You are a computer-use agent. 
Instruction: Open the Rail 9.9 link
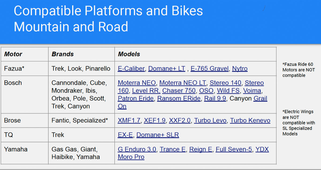click(x=215, y=98)
